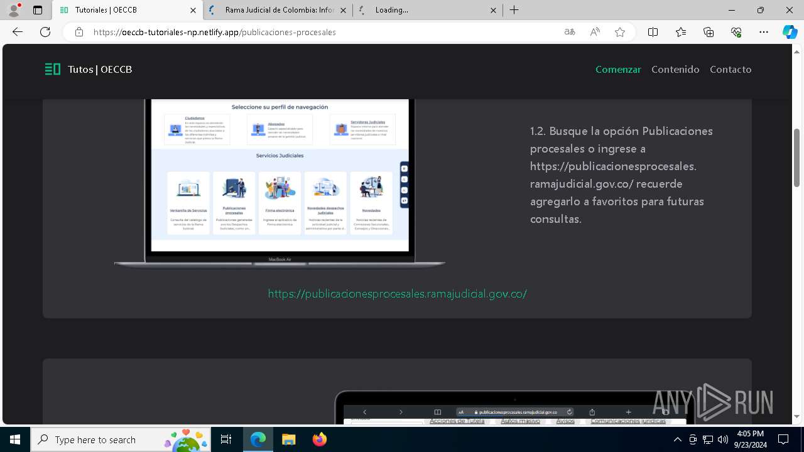Activate Read aloud icon

(595, 32)
